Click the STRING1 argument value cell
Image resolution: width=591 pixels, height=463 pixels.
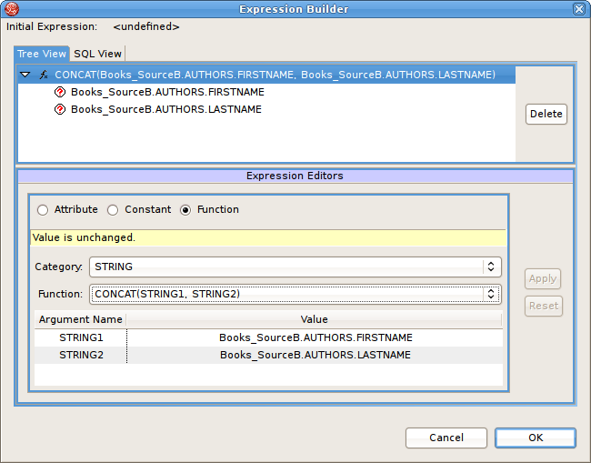(x=315, y=337)
